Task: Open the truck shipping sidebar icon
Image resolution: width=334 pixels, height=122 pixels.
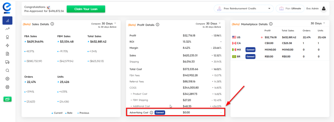Action: click(x=8, y=62)
